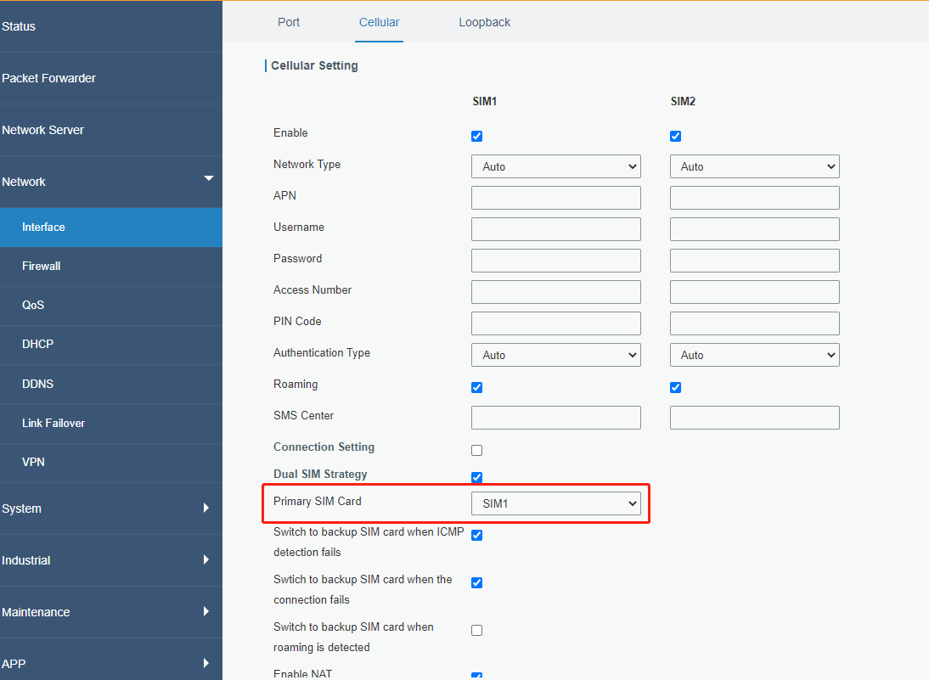Open the Primary SIM Card dropdown
This screenshot has width=929, height=680.
[555, 503]
